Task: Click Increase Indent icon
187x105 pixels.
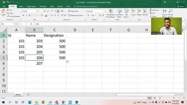Action: (x=65, y=15)
